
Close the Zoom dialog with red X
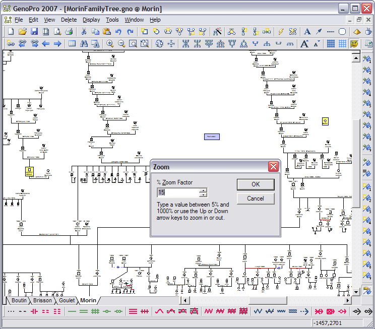click(x=273, y=166)
